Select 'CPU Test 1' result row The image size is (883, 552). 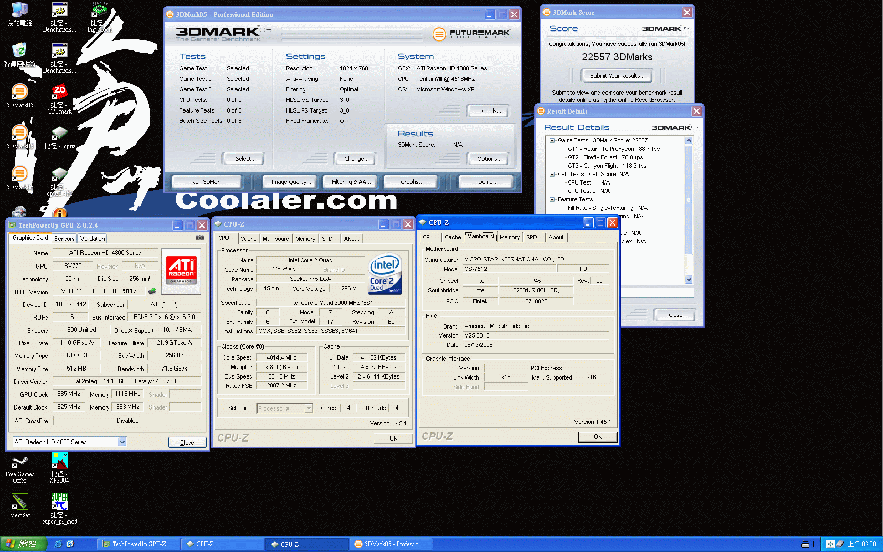click(589, 182)
